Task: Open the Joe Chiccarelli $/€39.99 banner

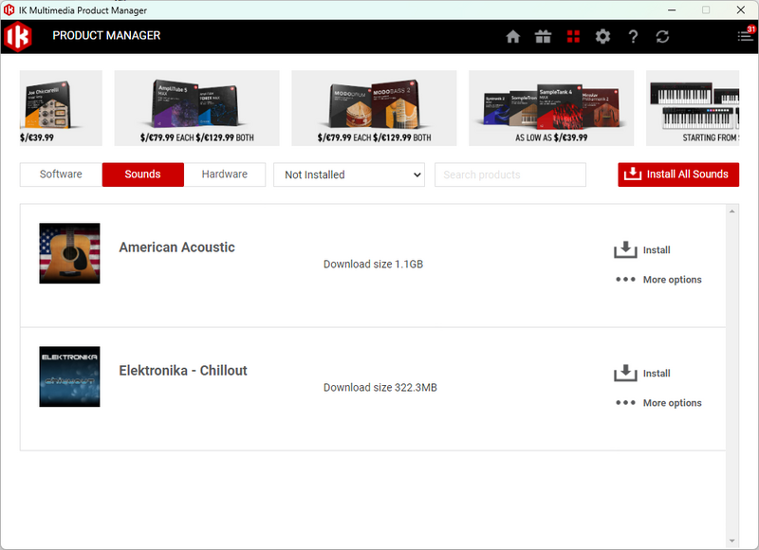Action: pyautogui.click(x=61, y=108)
